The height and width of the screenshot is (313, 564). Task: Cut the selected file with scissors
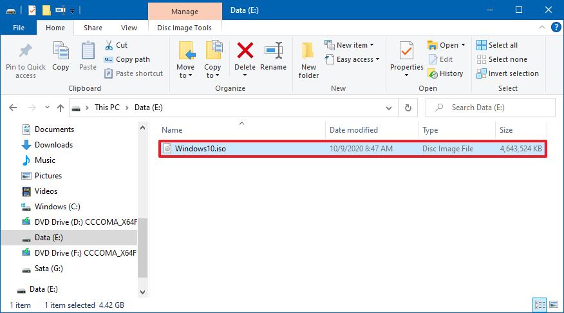click(x=116, y=45)
